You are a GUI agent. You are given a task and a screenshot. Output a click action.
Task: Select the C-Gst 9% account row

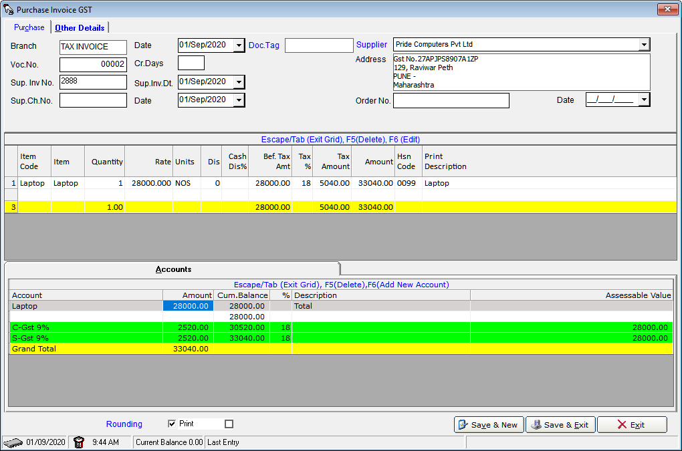87,327
